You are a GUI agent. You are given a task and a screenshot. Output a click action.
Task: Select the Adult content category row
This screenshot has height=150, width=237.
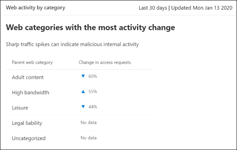[81, 77]
